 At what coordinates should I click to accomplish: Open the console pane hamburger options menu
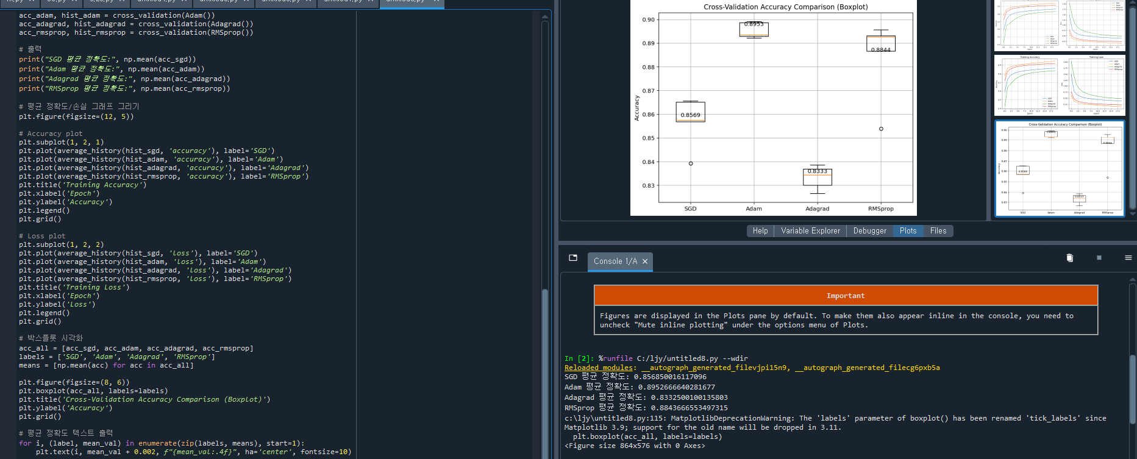click(1128, 258)
